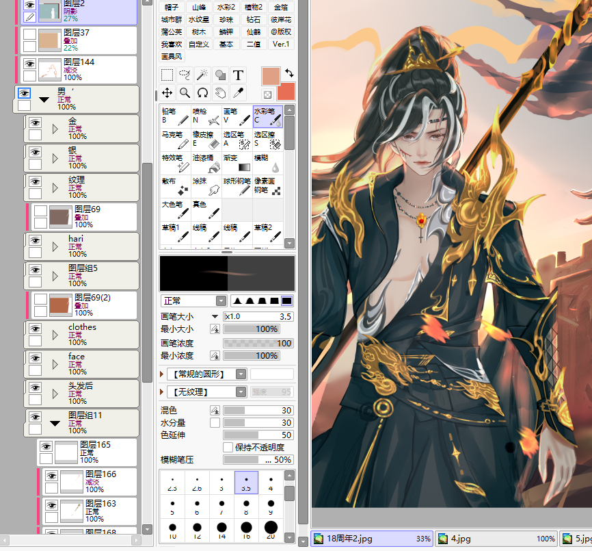Open the 我喜欢 brush category
Screen dimensions: 592x551
click(x=172, y=44)
